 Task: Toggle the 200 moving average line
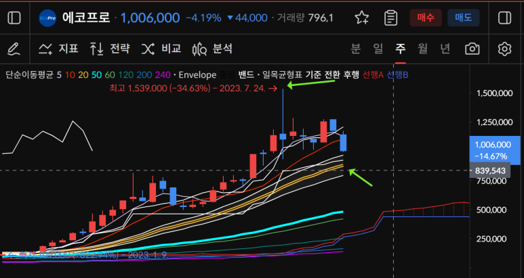click(144, 75)
